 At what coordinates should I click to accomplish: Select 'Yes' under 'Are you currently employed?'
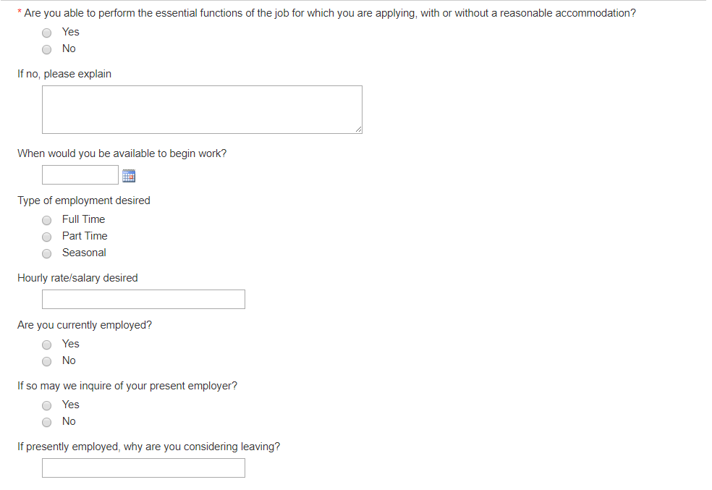(46, 345)
